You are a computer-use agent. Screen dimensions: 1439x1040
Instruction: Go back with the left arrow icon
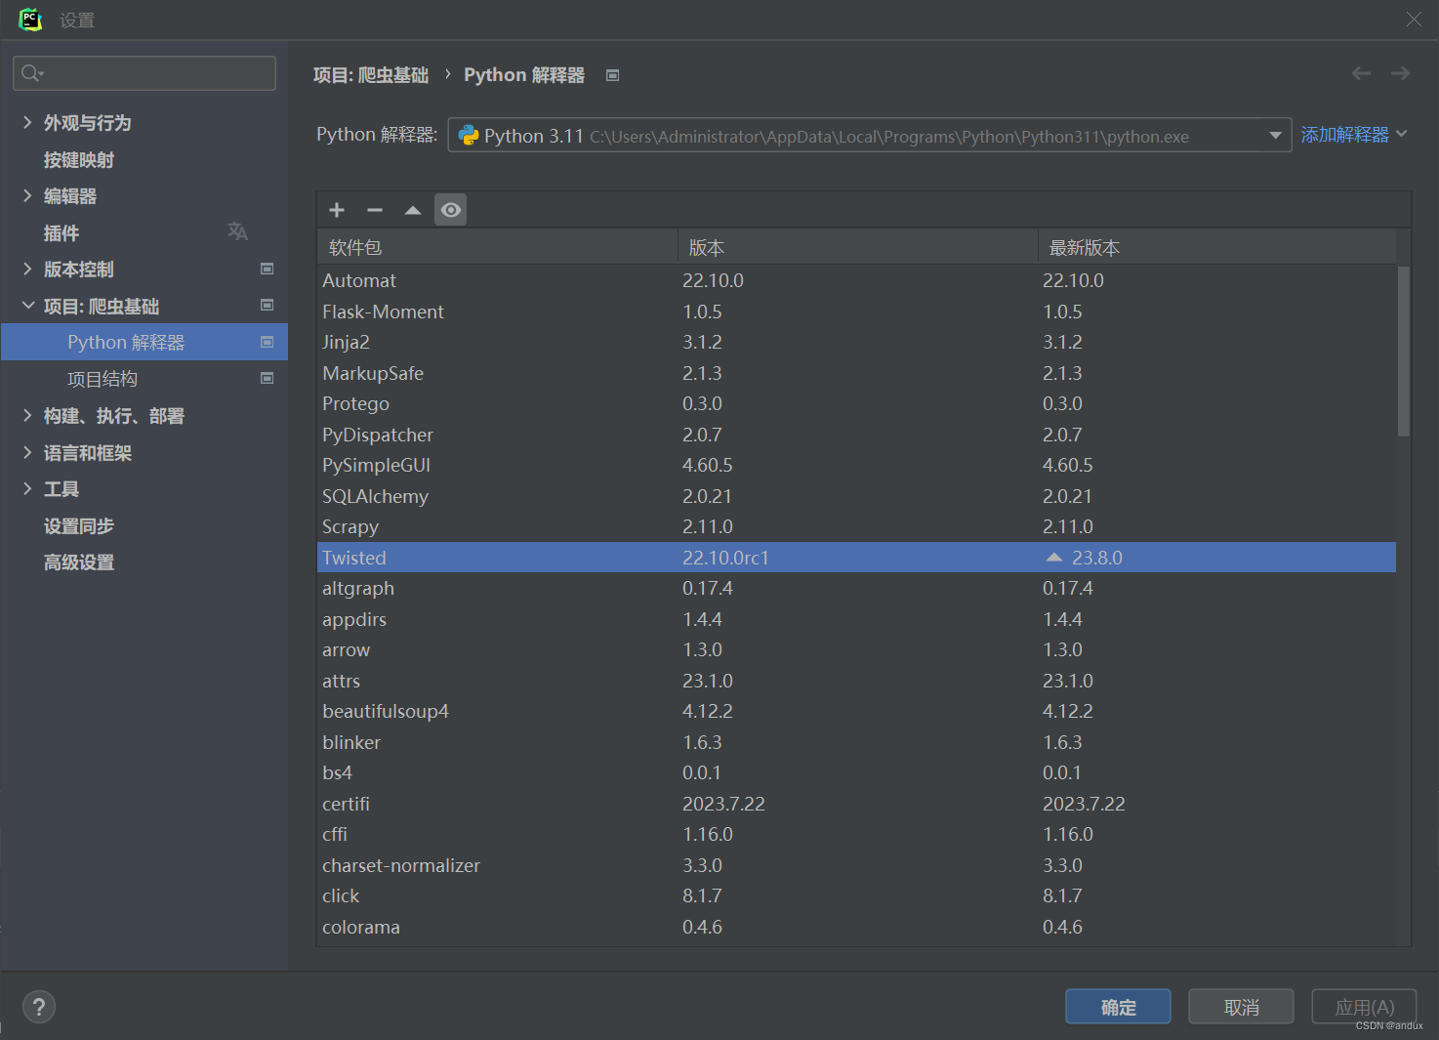click(x=1361, y=73)
